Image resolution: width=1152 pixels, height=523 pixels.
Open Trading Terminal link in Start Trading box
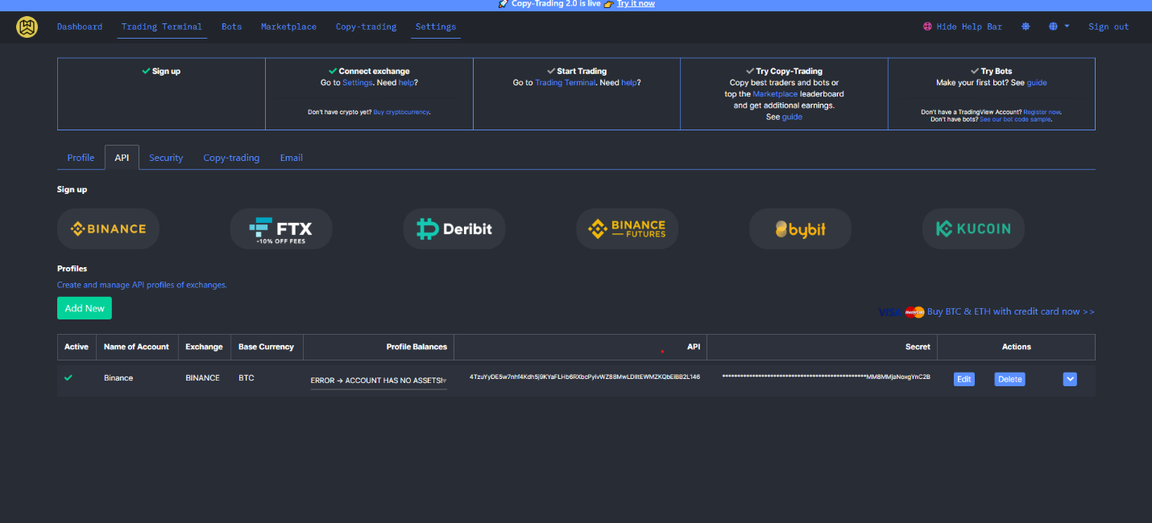[x=565, y=83]
